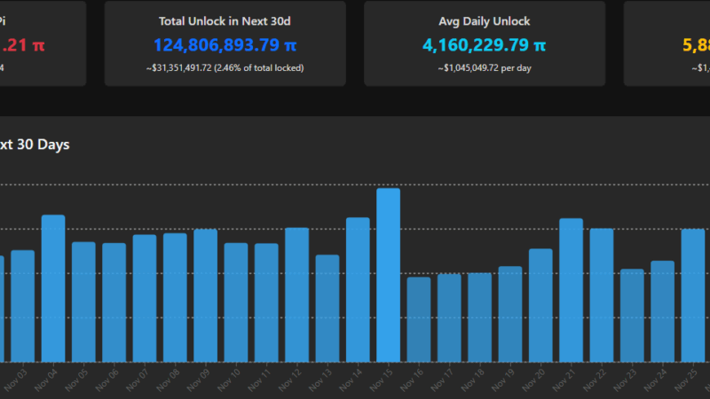Click the Nov 06 bar
The image size is (710, 399).
point(114,302)
